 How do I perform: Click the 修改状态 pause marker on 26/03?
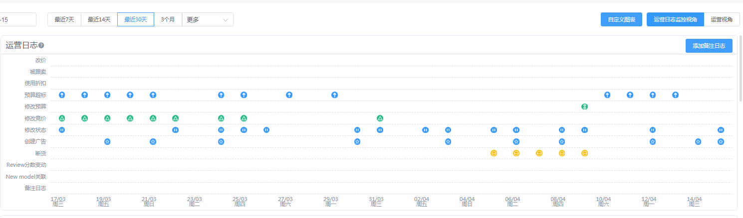266,130
